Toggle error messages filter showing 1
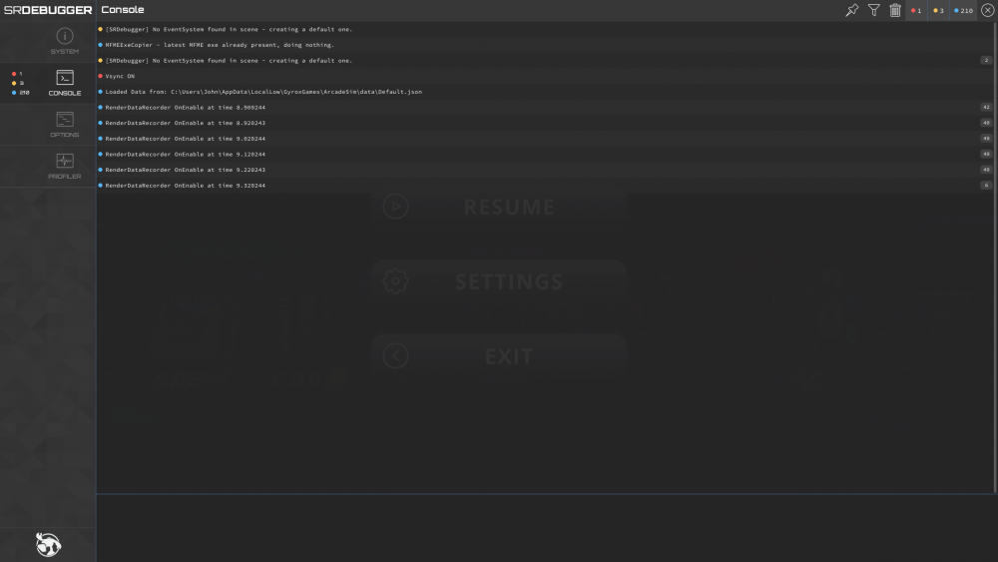Screen dimensions: 998x562 [x=916, y=10]
